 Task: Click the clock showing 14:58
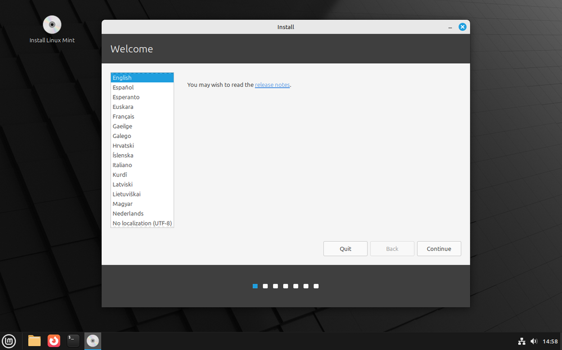(x=550, y=341)
